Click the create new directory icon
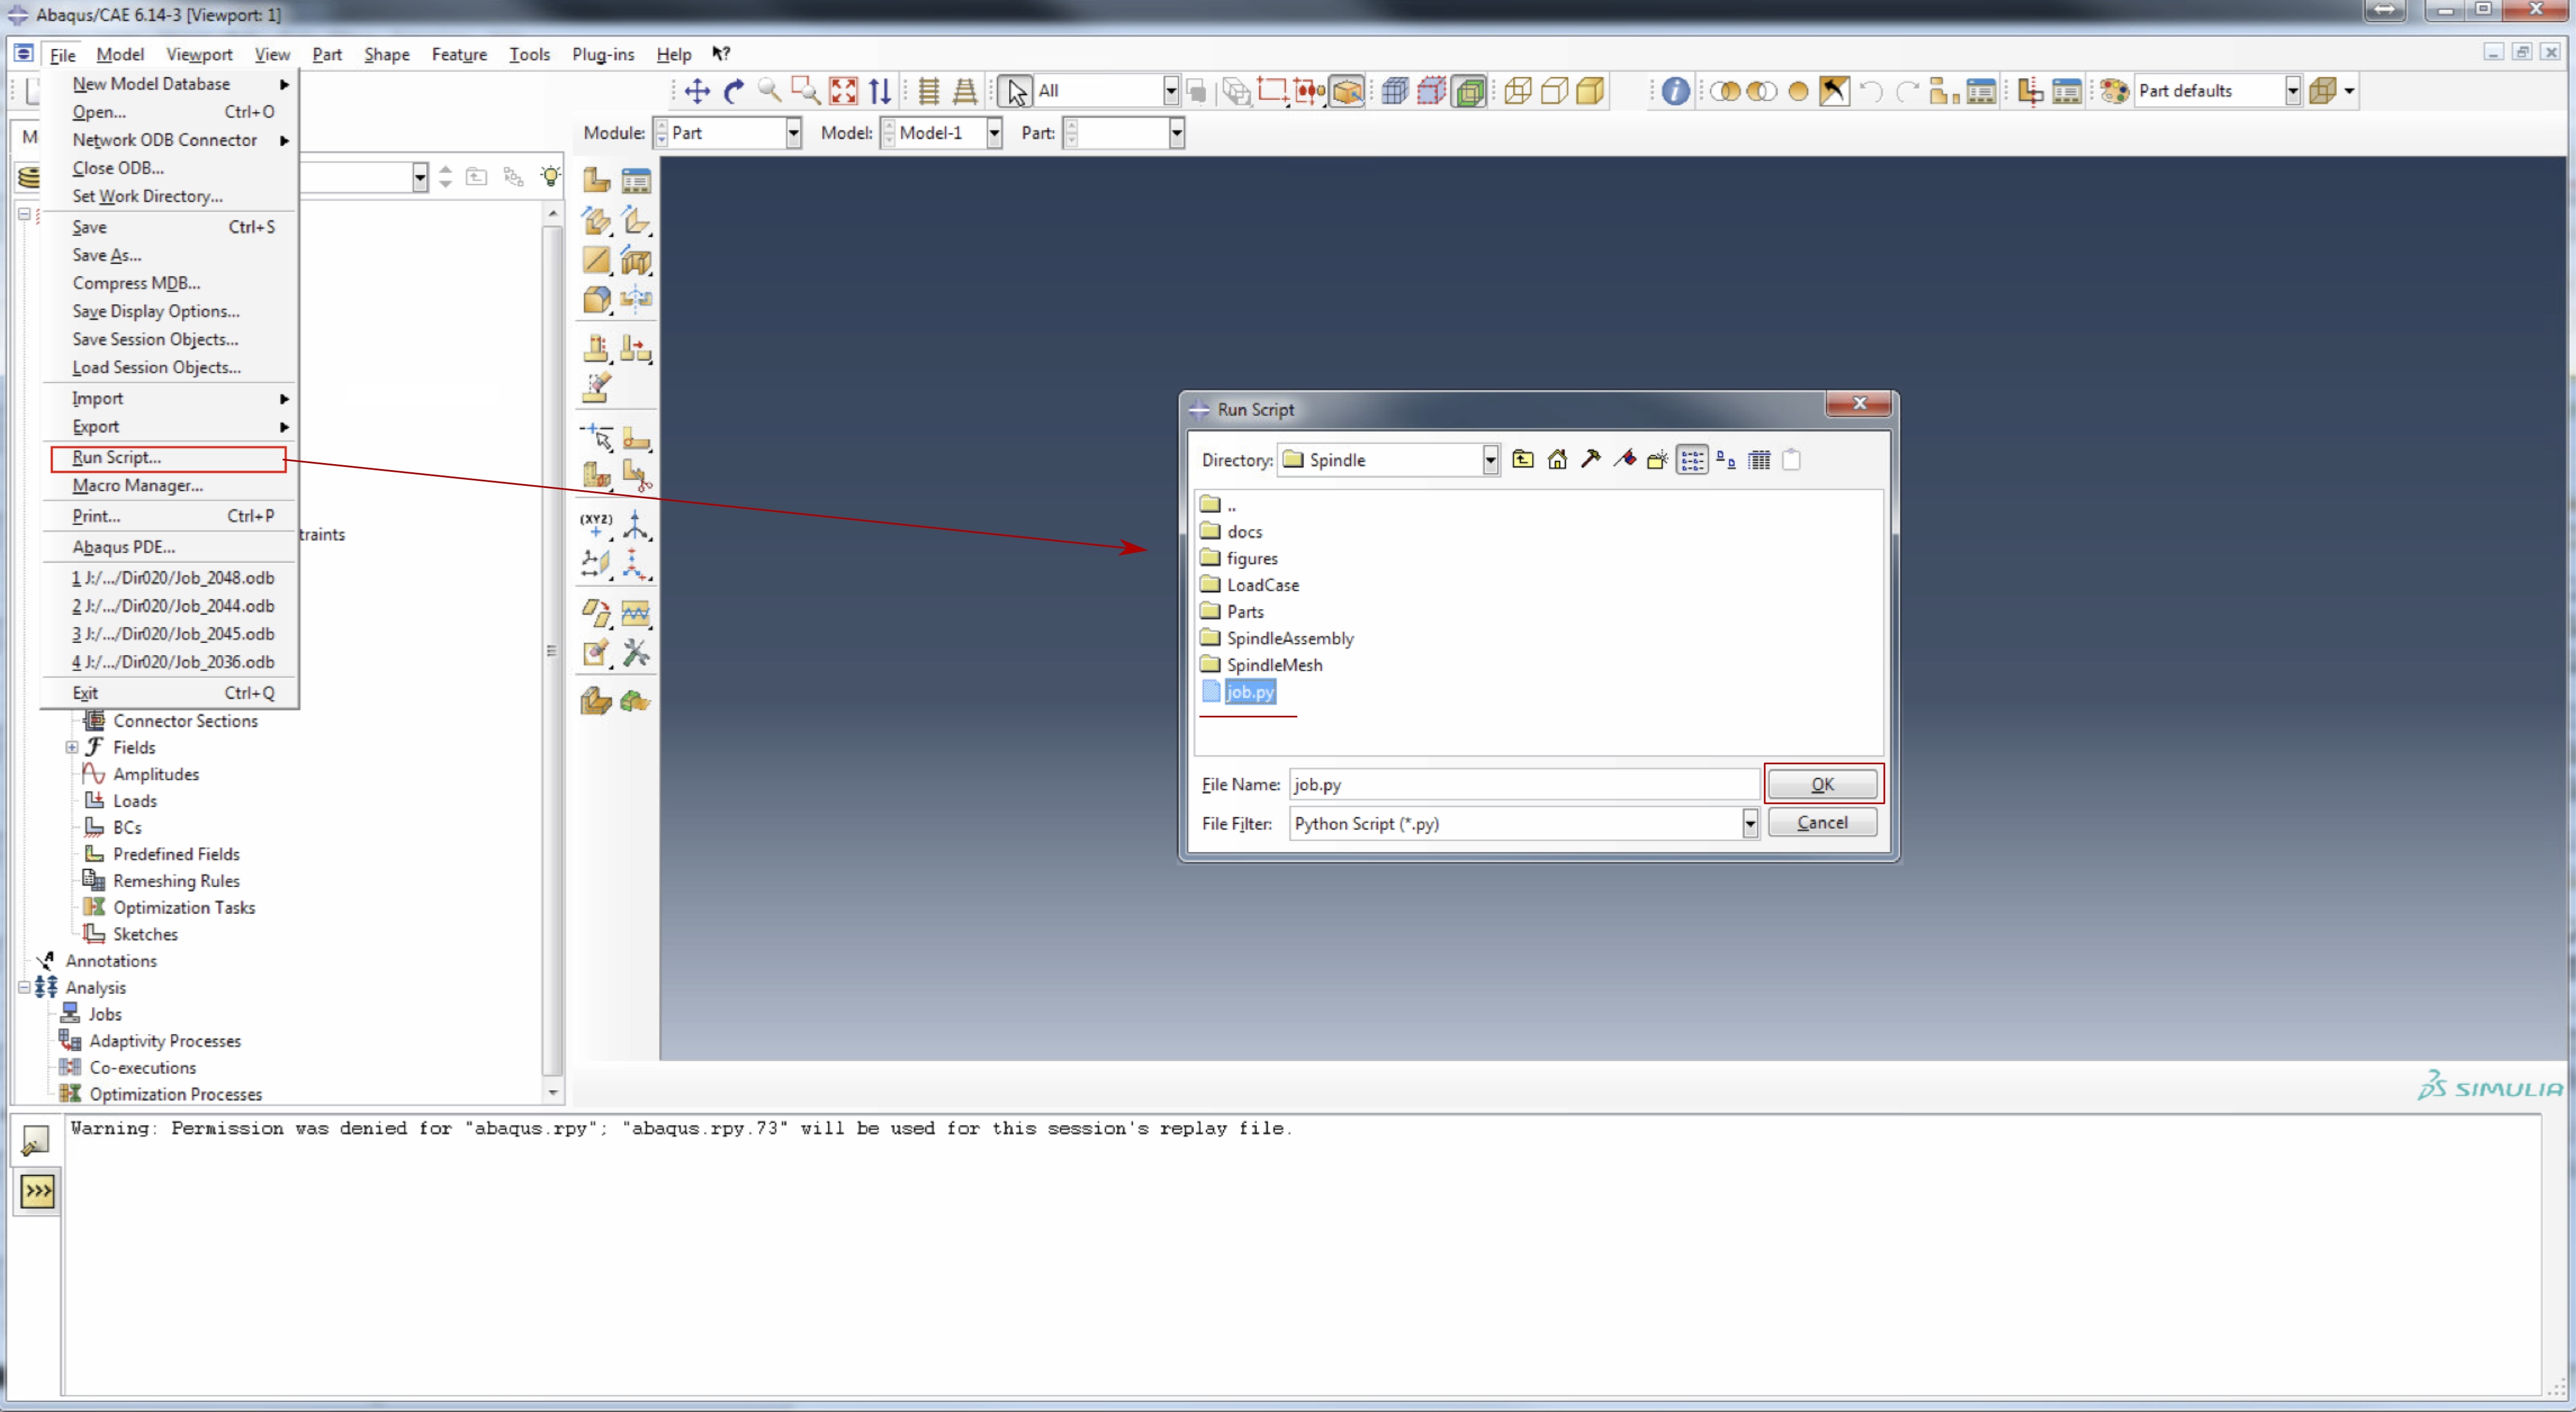2576x1412 pixels. (1657, 460)
